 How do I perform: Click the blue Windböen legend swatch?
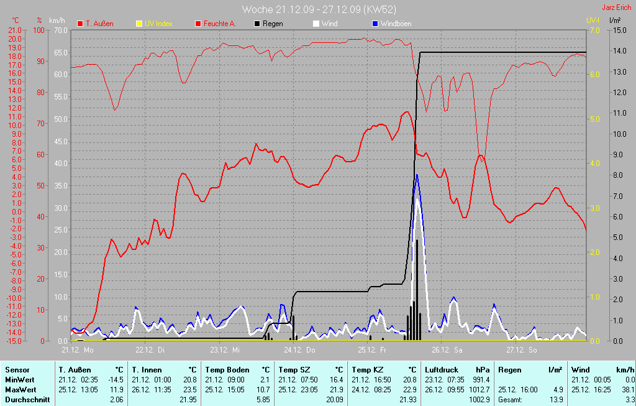click(375, 24)
